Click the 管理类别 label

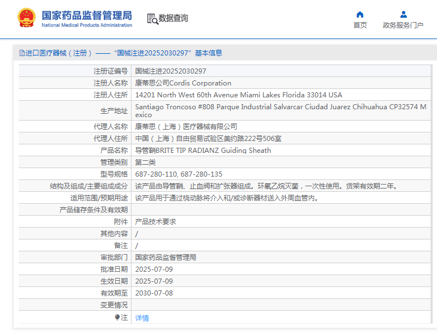114,162
